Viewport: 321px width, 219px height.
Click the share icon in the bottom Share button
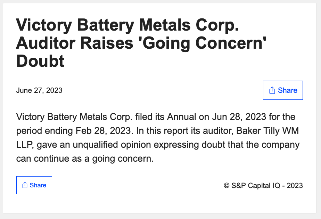(x=25, y=185)
